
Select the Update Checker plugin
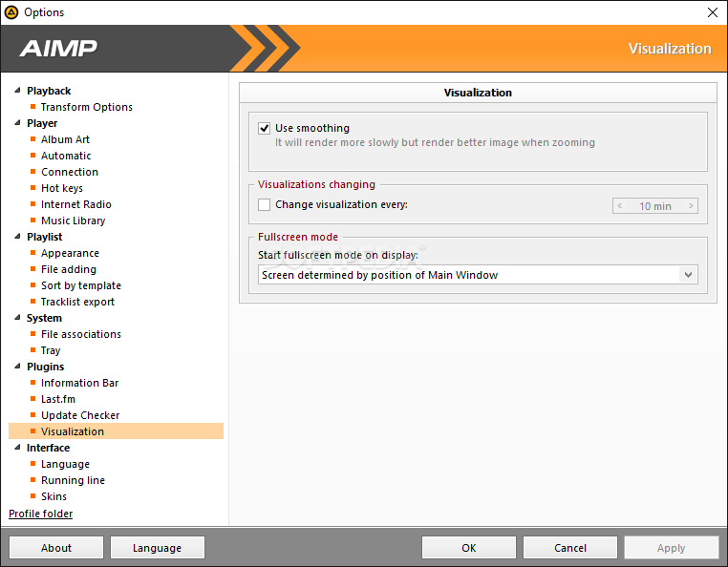(80, 416)
